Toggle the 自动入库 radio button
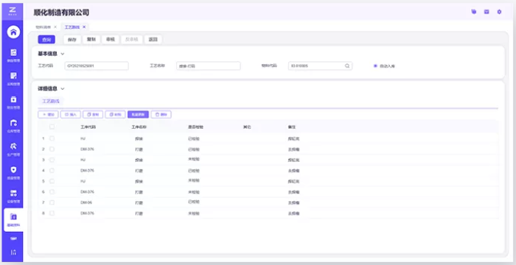 tap(375, 66)
